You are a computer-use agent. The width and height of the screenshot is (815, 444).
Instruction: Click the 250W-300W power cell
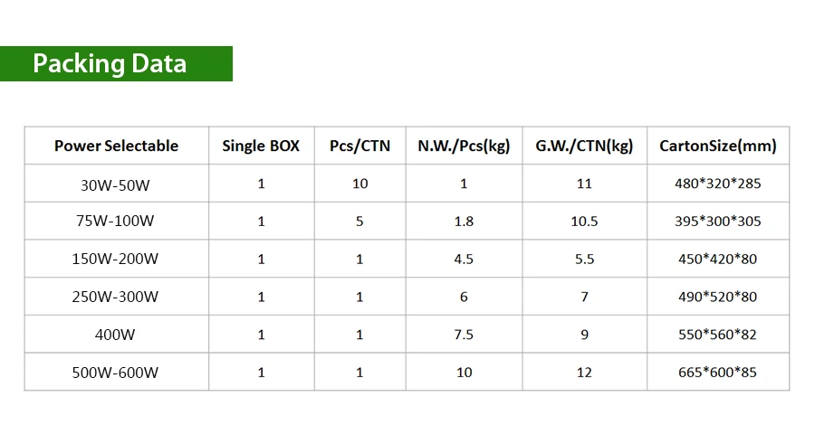117,297
